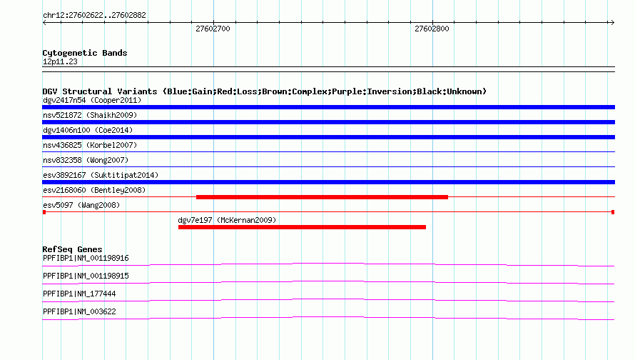Click the red bar under dgv7e197
635x360 pixels.
(302, 227)
